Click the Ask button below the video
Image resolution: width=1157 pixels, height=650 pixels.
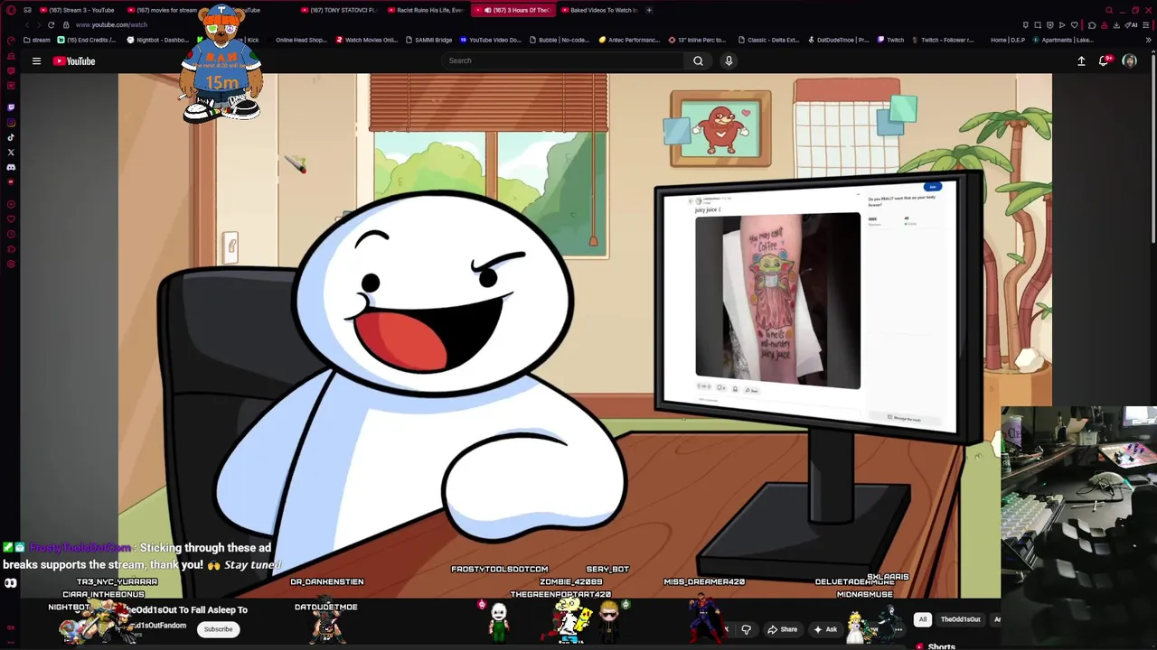click(x=825, y=629)
